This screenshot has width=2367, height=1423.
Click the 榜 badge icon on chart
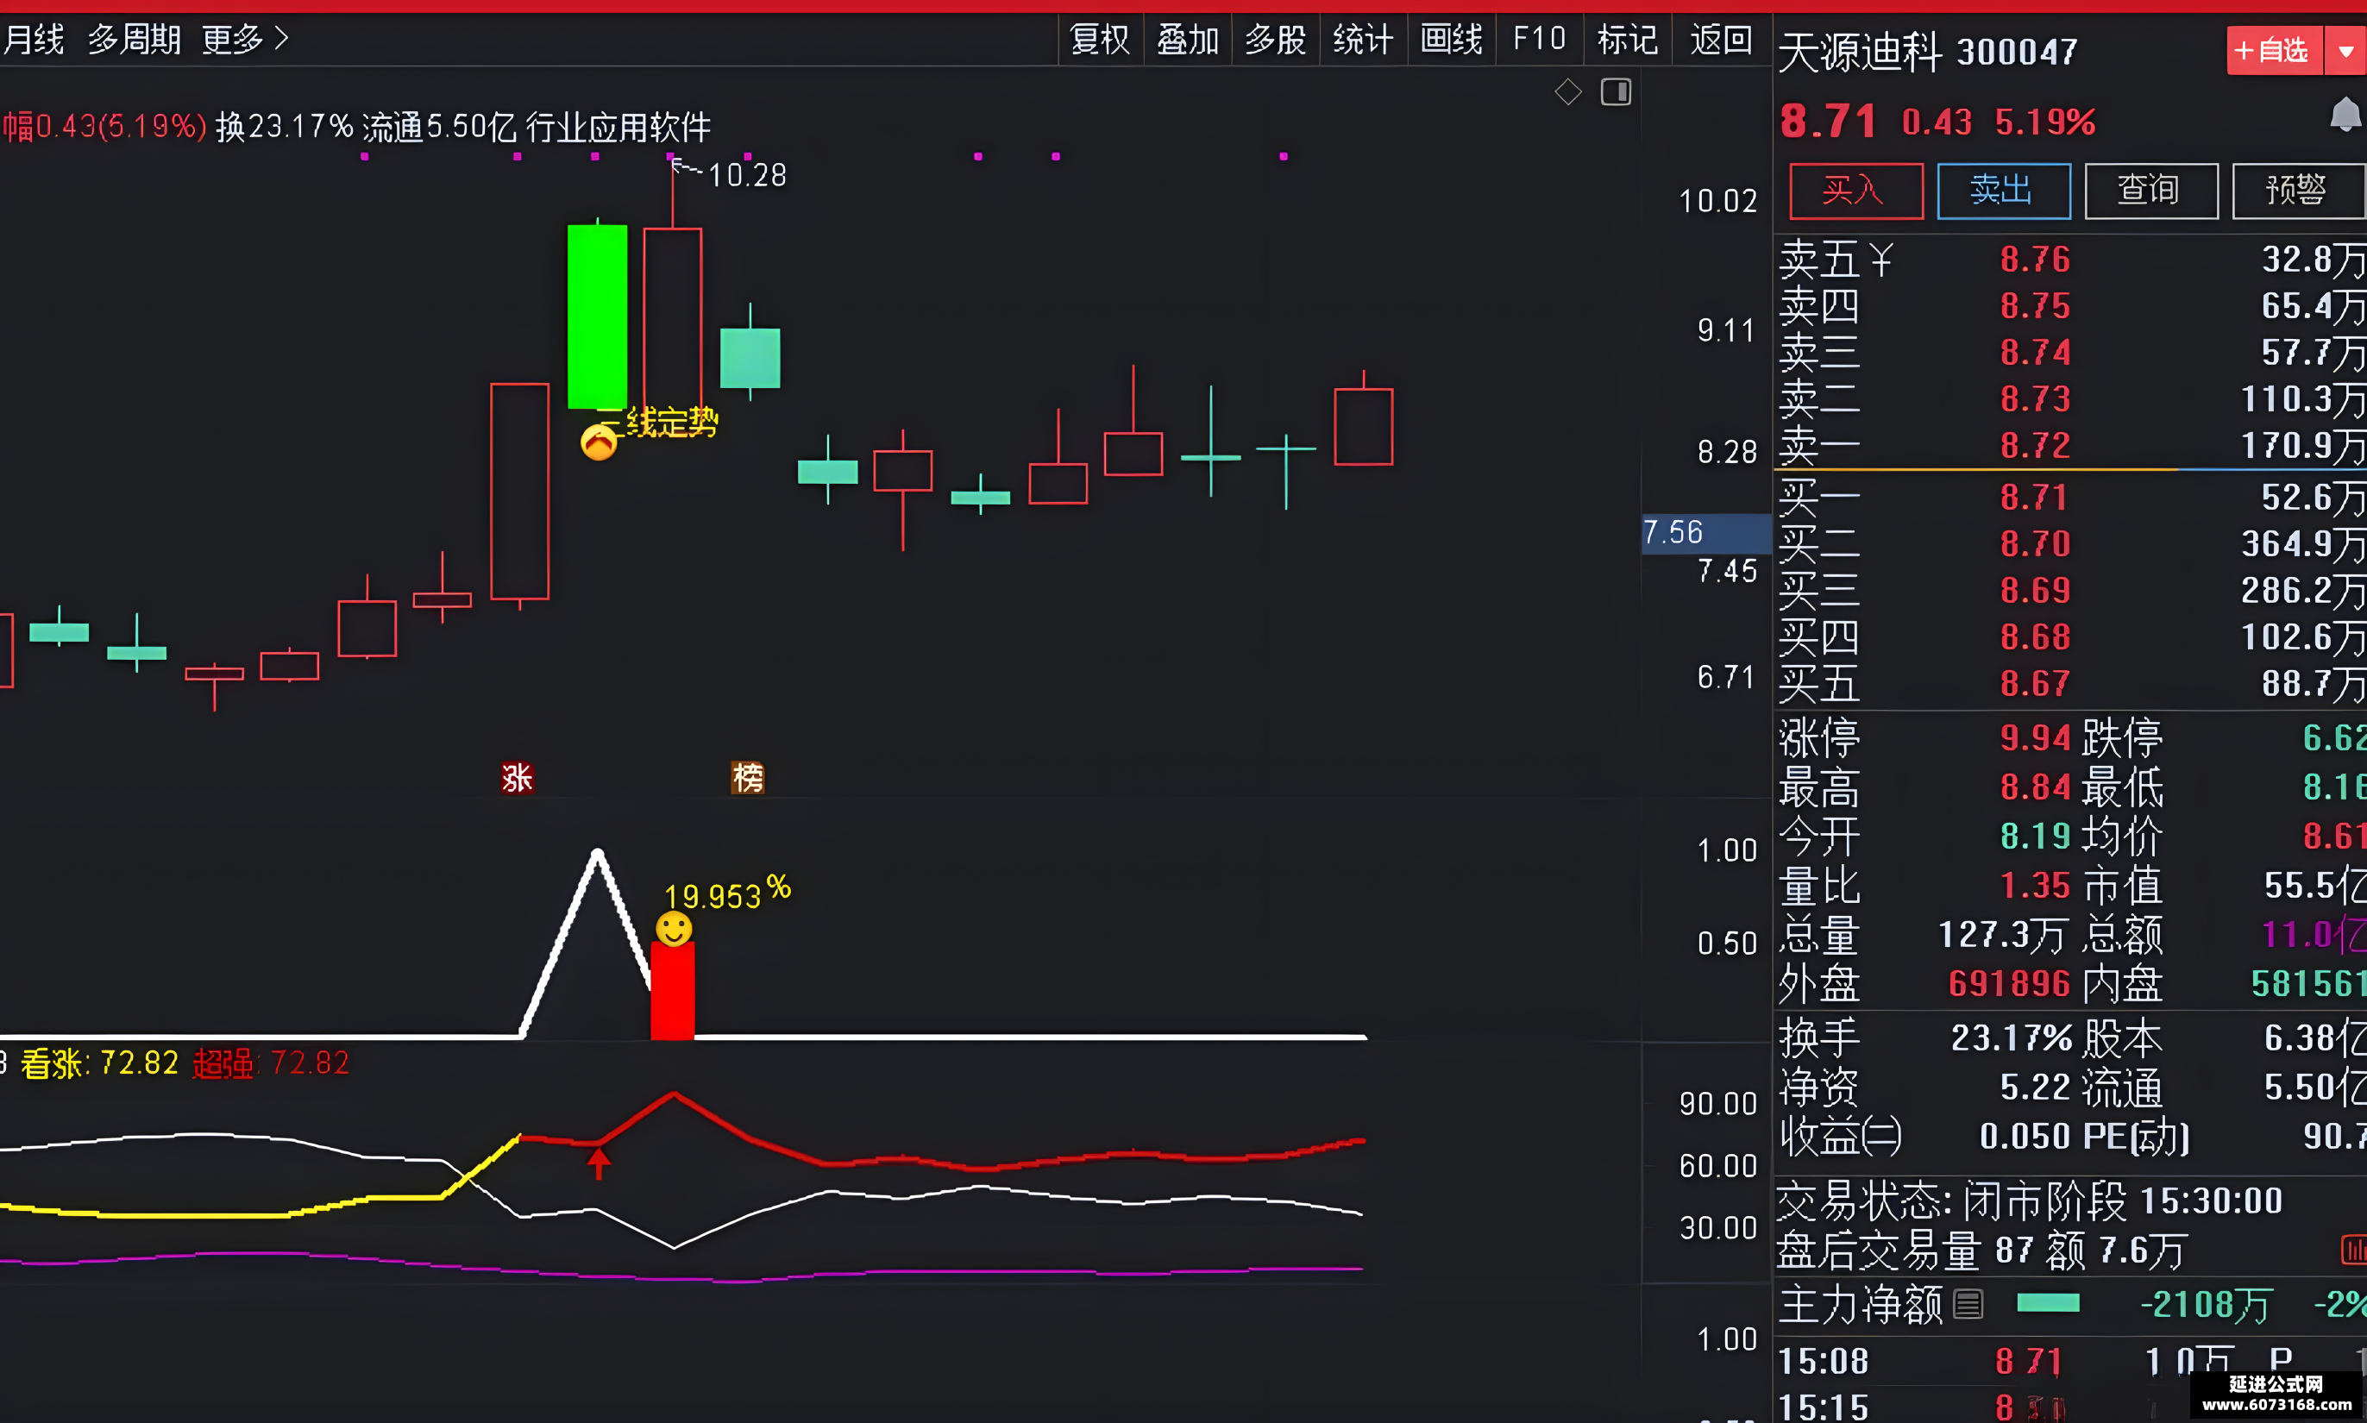pos(747,778)
